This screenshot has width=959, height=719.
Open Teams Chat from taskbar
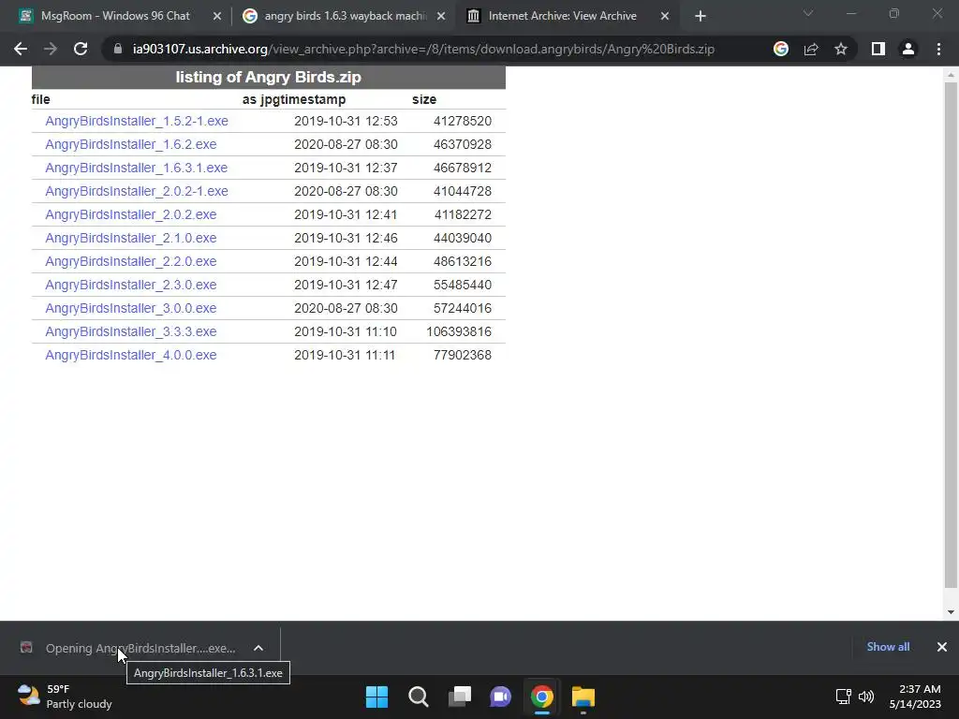click(x=500, y=697)
